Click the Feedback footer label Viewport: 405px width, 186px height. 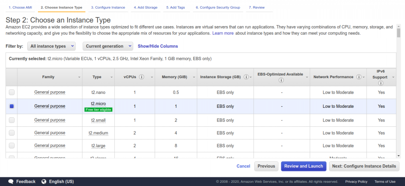click(x=26, y=181)
